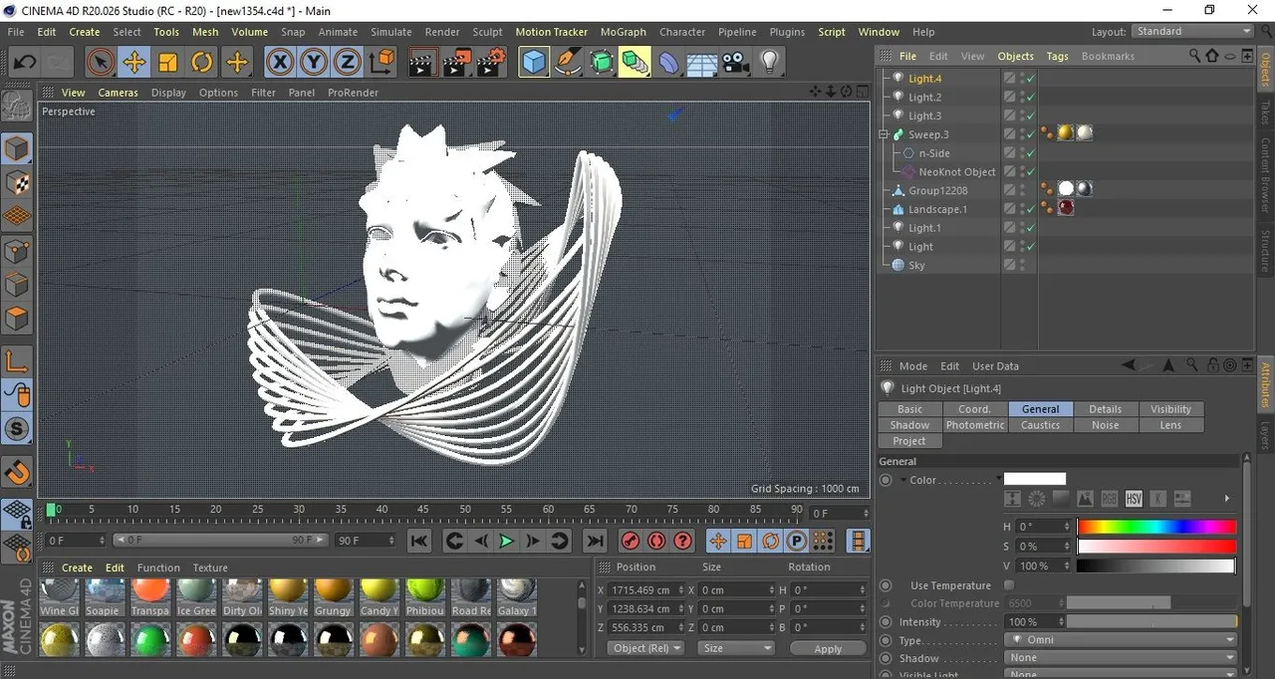1275x679 pixels.
Task: Switch color mode to RGB
Action: pyautogui.click(x=1109, y=499)
